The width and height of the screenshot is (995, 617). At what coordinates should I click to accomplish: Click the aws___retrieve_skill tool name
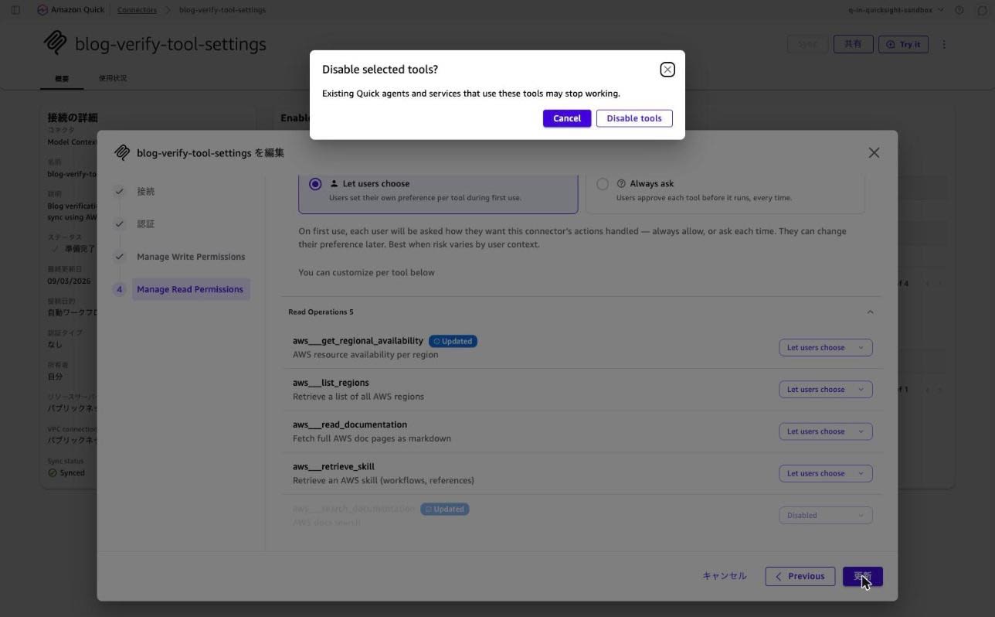tap(334, 466)
